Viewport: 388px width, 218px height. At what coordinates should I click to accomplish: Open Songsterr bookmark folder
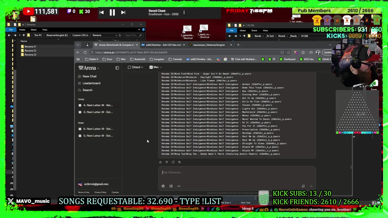pyautogui.click(x=157, y=59)
